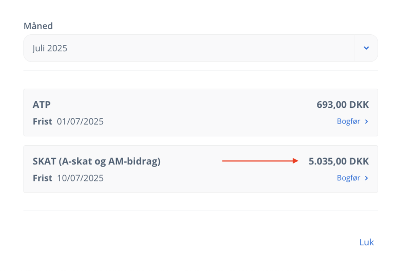400x271 pixels.
Task: Click the arrow icon beside ATP Bogfør
Action: pyautogui.click(x=367, y=121)
